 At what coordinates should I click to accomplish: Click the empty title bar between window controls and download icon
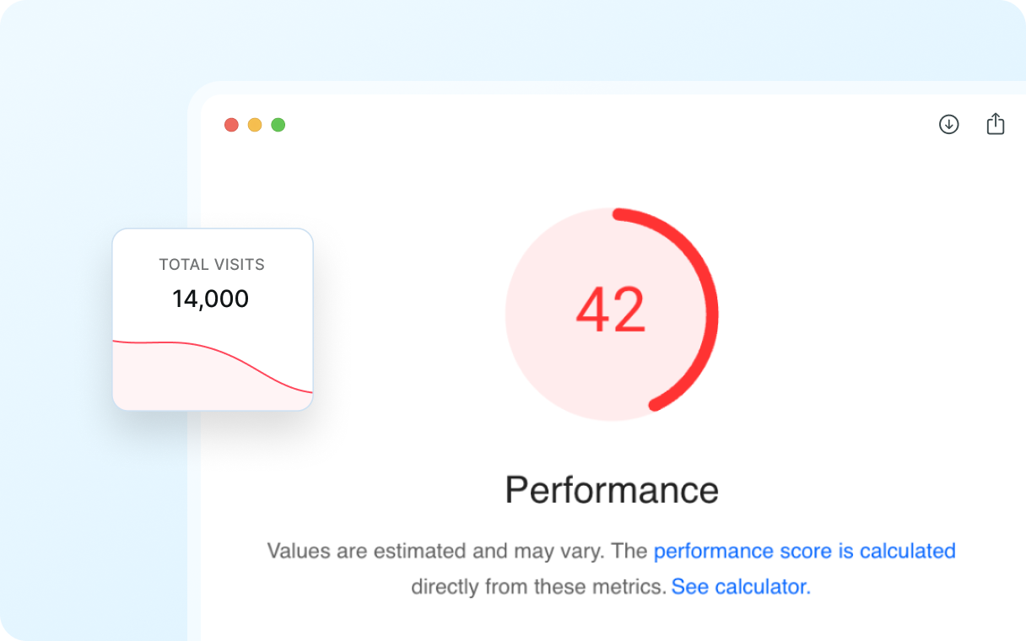(591, 125)
